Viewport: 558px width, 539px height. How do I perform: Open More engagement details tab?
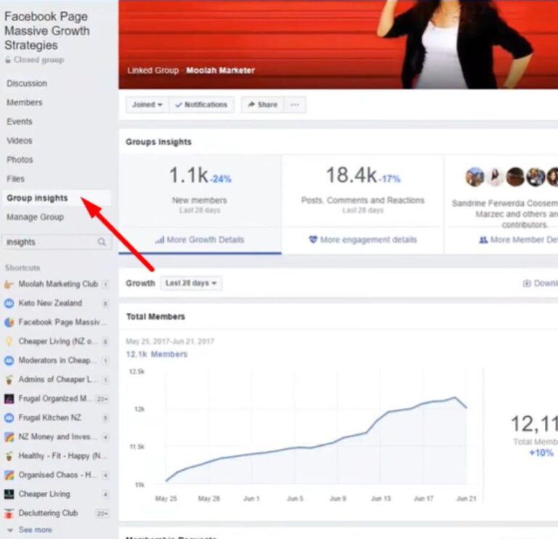point(363,240)
